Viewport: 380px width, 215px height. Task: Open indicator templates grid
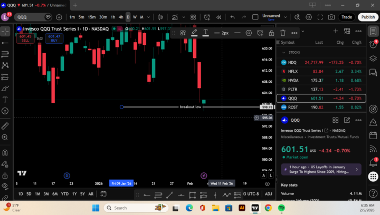pos(193,17)
